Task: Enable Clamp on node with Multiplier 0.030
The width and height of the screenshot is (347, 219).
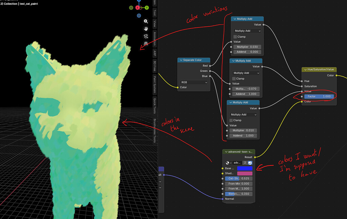Action: 235,37
